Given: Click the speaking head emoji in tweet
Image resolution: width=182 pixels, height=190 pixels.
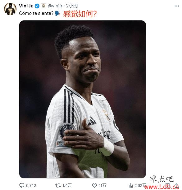Looking at the screenshot, I should click(57, 13).
